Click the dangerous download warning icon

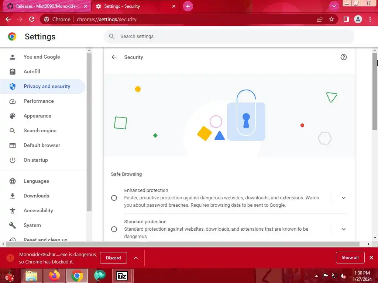[10, 258]
